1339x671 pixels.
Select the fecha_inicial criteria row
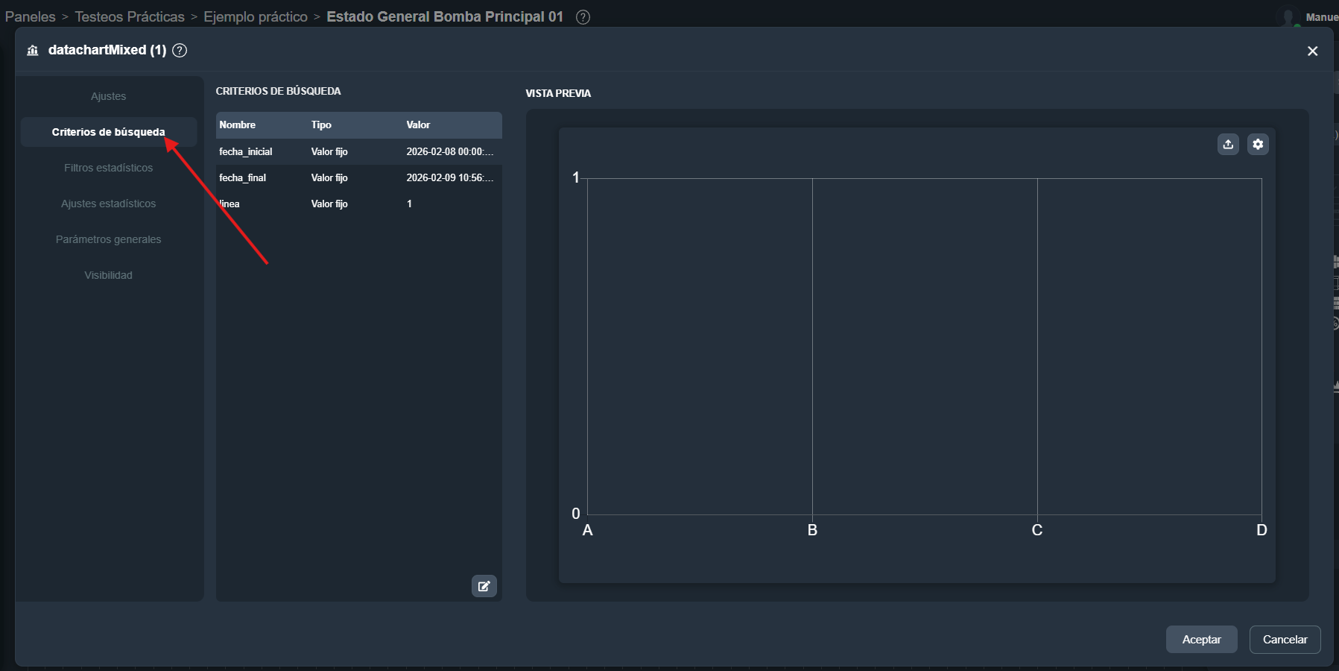358,151
